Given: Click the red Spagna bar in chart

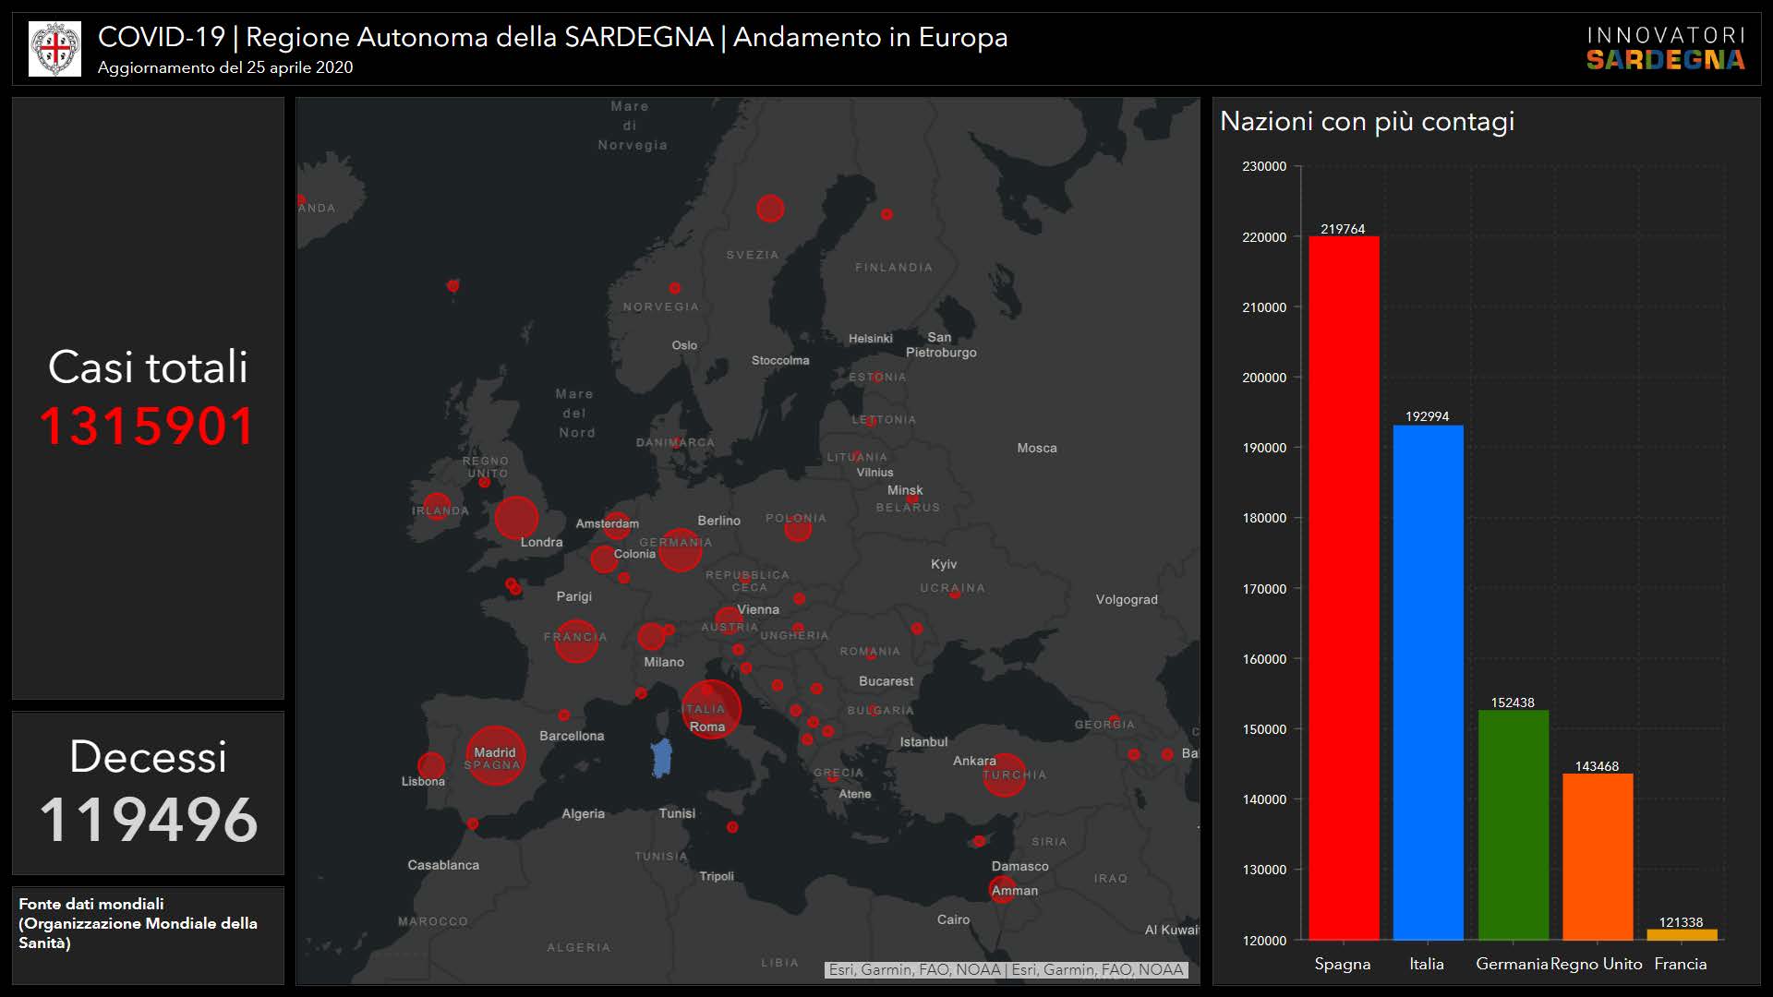Looking at the screenshot, I should 1343,587.
